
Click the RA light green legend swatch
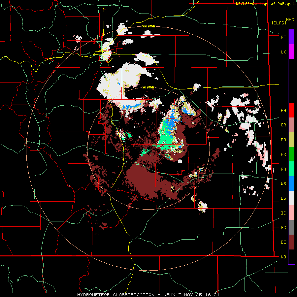point(291,169)
